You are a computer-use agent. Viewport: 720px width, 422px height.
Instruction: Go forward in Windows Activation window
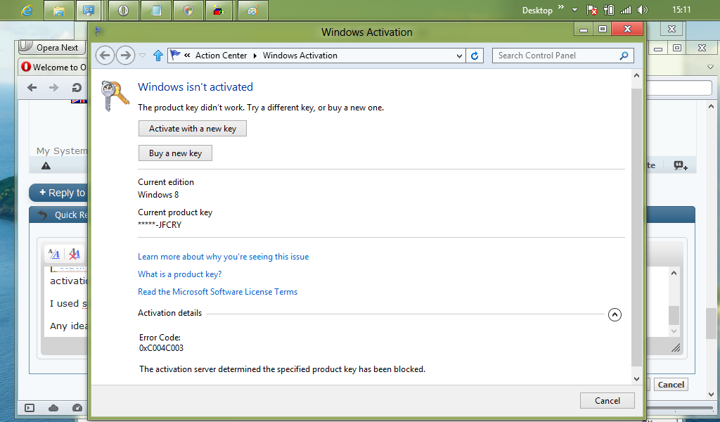click(x=125, y=56)
